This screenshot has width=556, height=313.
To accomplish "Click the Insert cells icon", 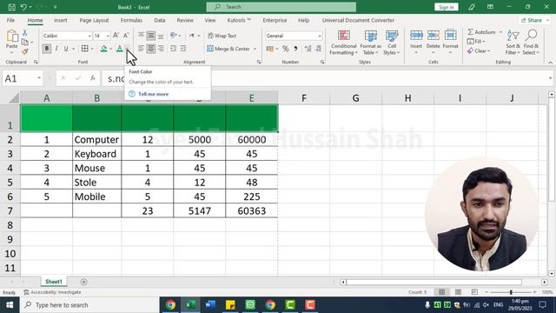I will (416, 36).
